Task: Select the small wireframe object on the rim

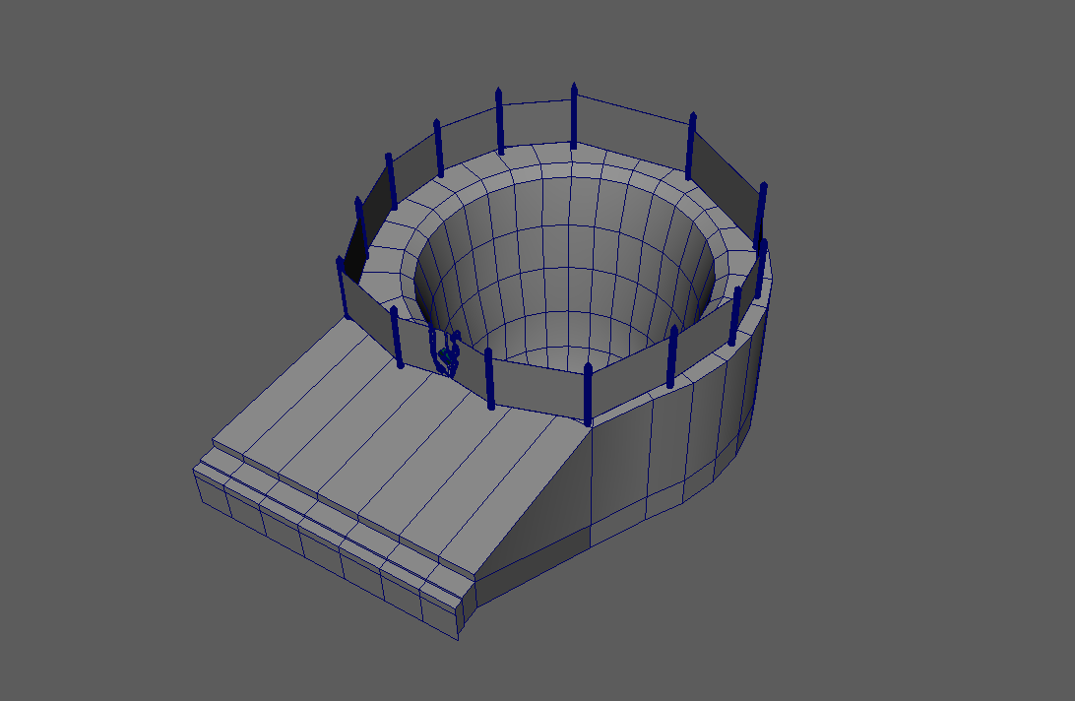Action: click(x=446, y=352)
